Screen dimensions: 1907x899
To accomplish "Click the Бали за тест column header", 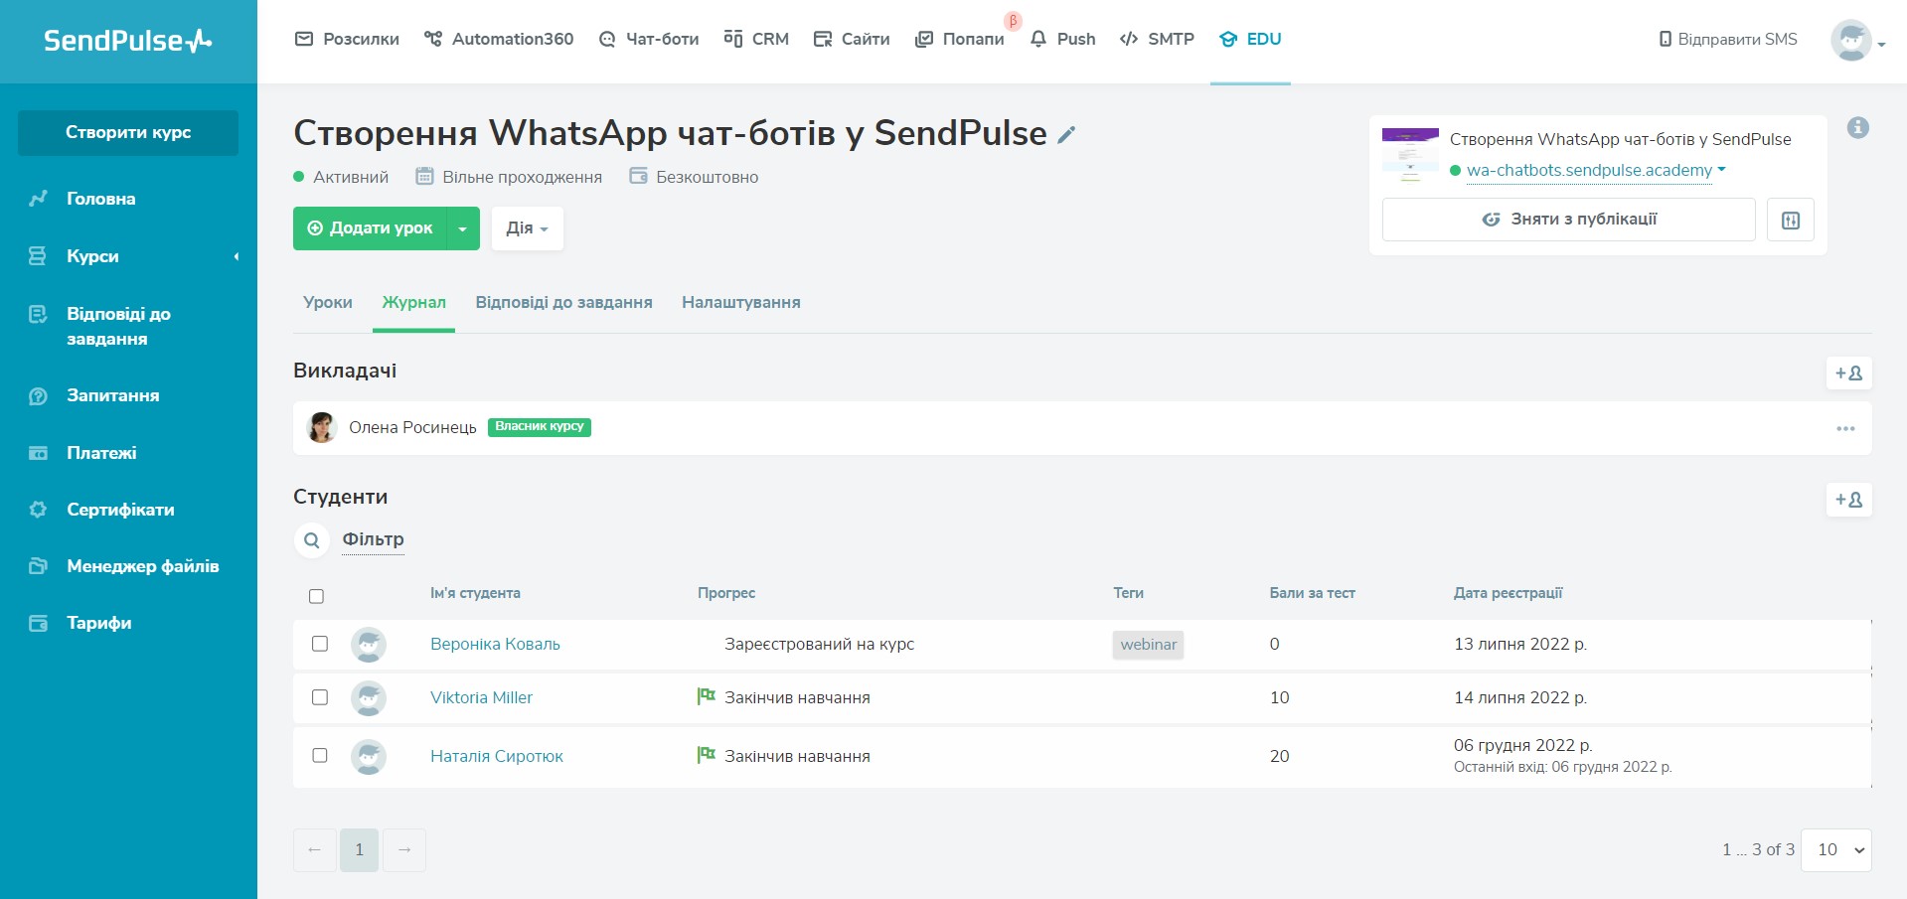I will (x=1312, y=593).
